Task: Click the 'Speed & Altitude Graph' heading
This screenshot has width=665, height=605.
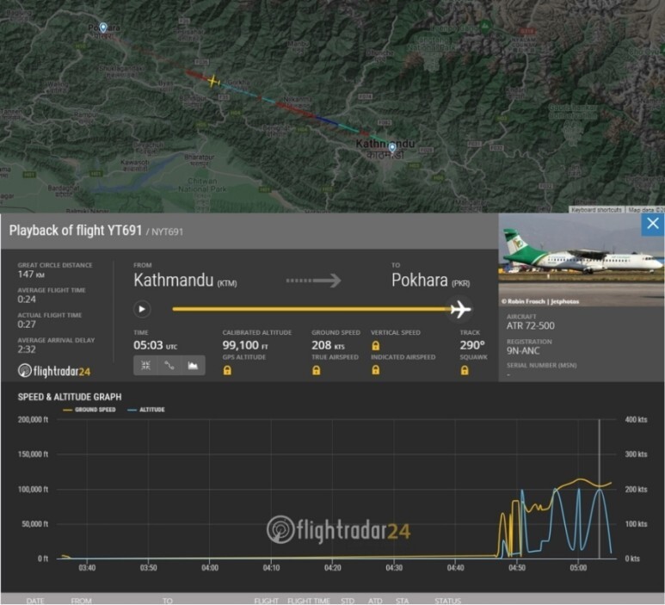Action: click(x=70, y=397)
